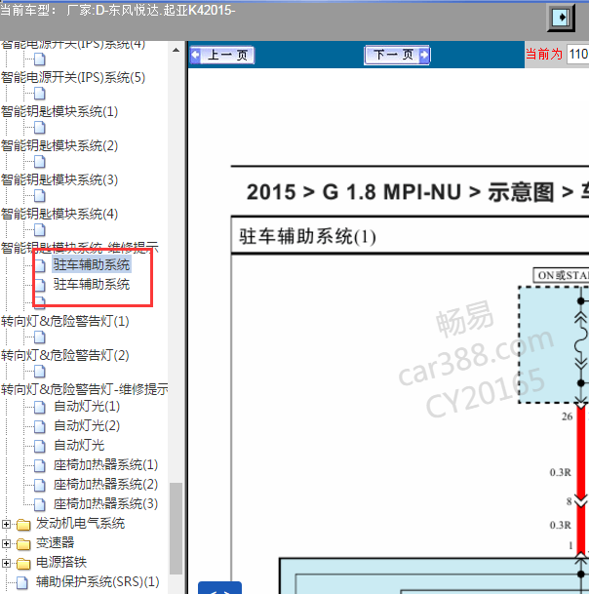Screen dimensions: 589x594
Task: Open page icon under 智能钥匙模块系统(4)
Action: [40, 230]
